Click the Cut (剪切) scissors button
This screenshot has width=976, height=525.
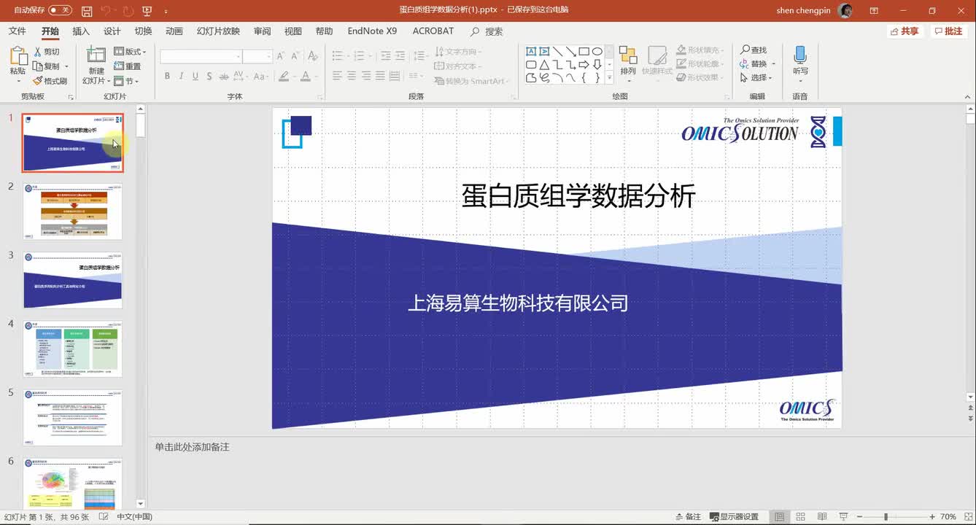point(47,52)
